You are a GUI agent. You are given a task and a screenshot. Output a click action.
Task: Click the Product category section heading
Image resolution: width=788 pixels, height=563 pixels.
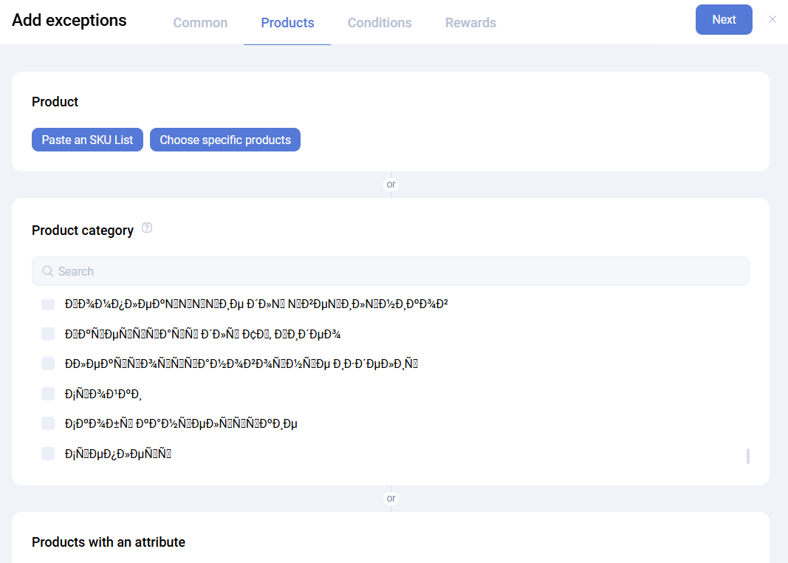coord(83,231)
